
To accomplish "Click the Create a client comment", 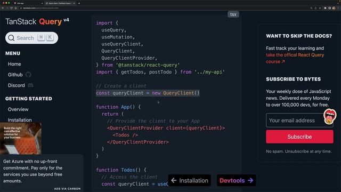I will [121, 86].
